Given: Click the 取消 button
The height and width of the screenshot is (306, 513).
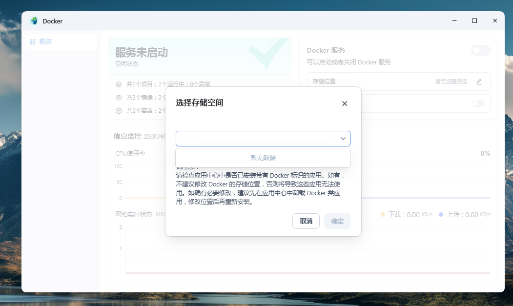Looking at the screenshot, I should pos(306,221).
